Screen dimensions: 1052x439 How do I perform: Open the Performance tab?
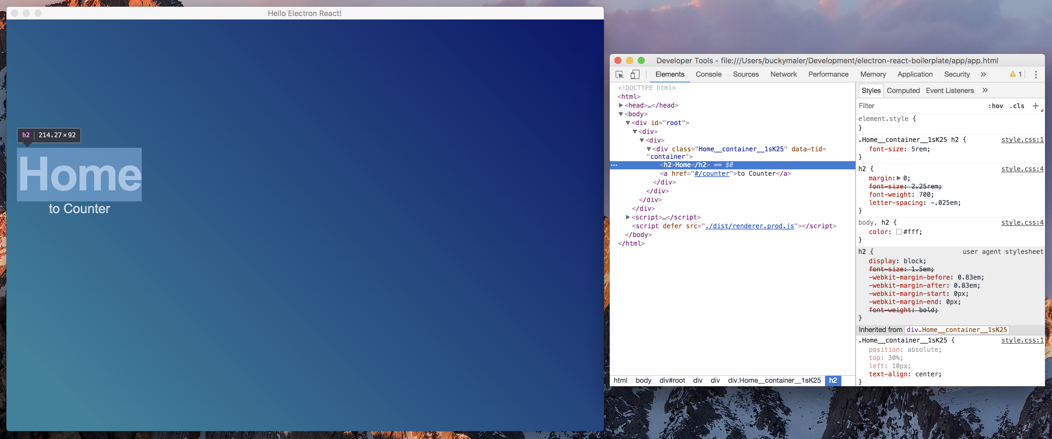coord(828,74)
